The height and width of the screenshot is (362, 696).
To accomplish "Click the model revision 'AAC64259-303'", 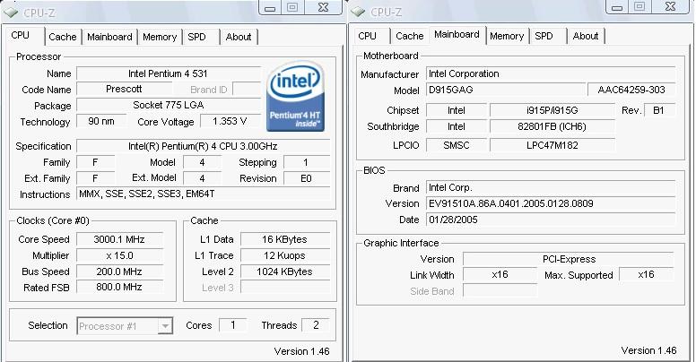I will point(631,90).
